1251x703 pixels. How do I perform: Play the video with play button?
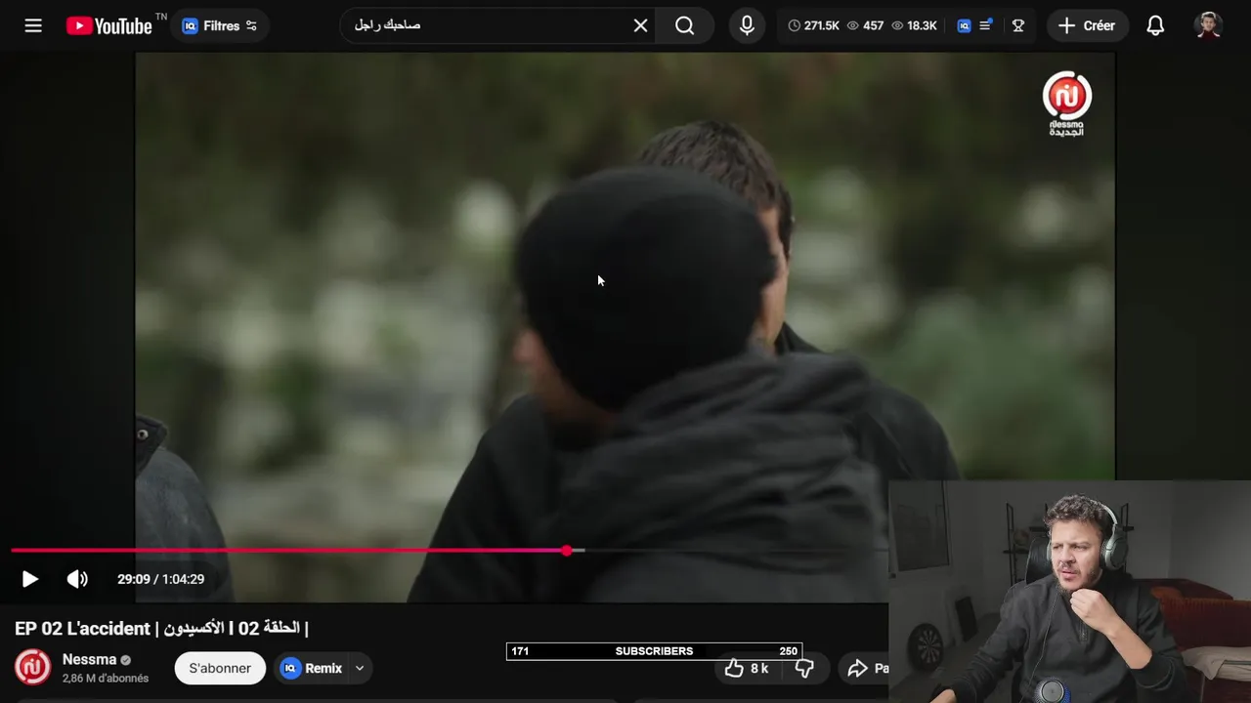pos(30,579)
